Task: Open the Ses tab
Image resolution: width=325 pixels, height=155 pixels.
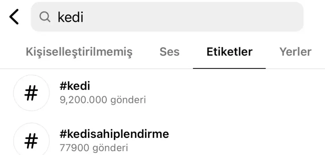Action: click(x=169, y=51)
